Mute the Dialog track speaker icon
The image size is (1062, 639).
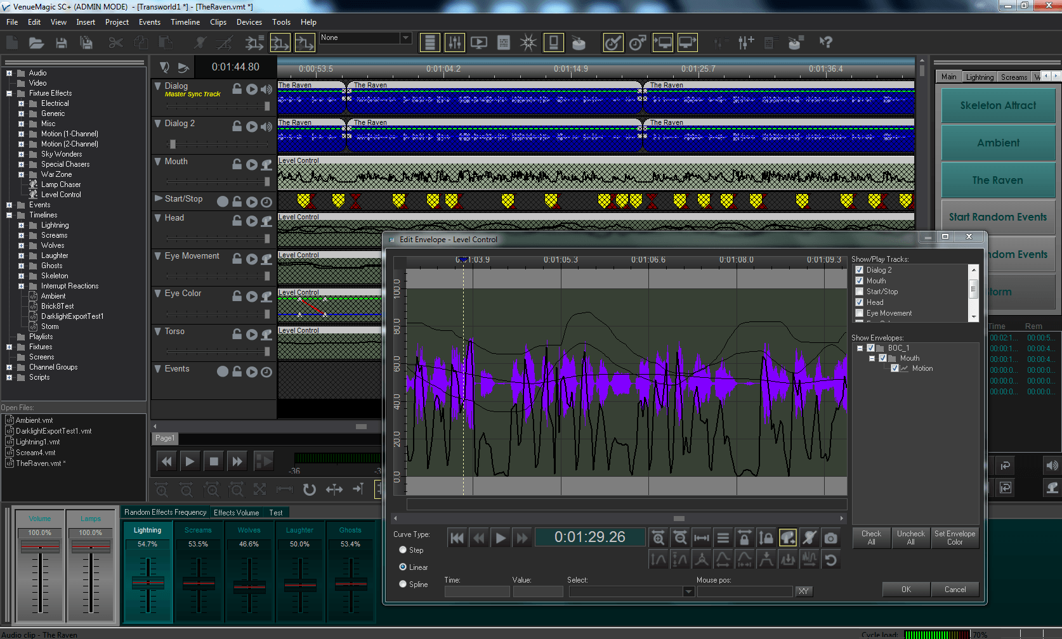point(266,89)
